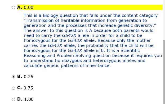Choose the radio button next to 0.25
This screenshot has width=165, height=104.
tap(14, 77)
